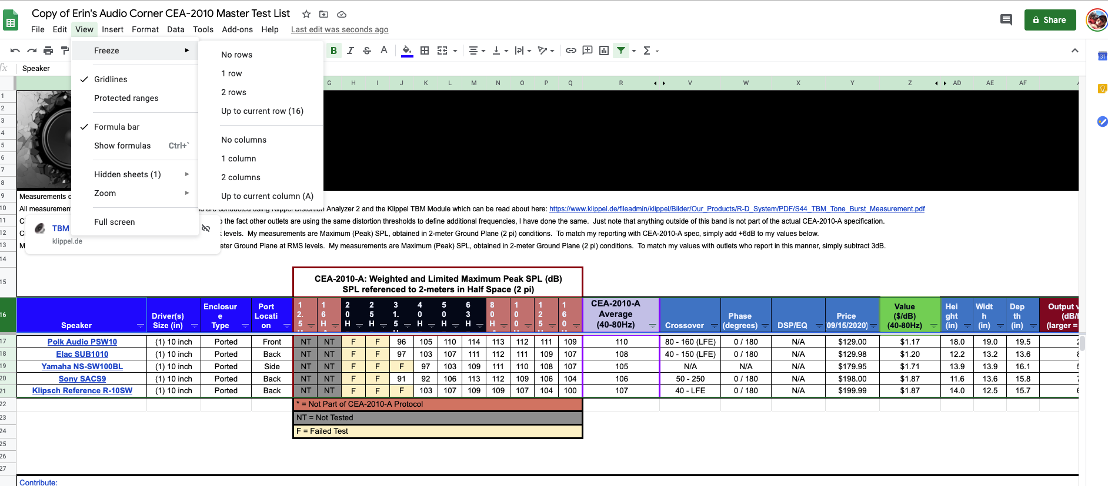Image resolution: width=1108 pixels, height=486 pixels.
Task: Apply italic formatting
Action: pos(350,50)
